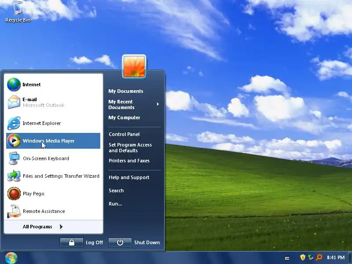Viewport: 352px width, 264px height.
Task: Choose Set Program Access and Defaults
Action: coord(130,148)
